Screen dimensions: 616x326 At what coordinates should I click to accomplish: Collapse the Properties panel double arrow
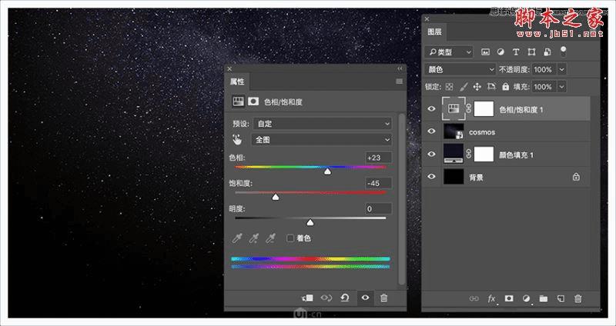[400, 68]
